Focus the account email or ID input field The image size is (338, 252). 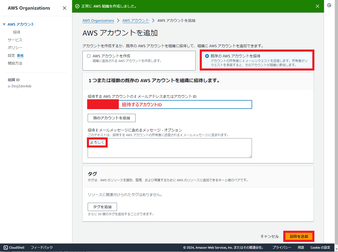170,104
